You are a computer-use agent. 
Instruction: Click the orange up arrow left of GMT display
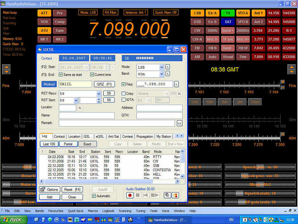click(7, 67)
